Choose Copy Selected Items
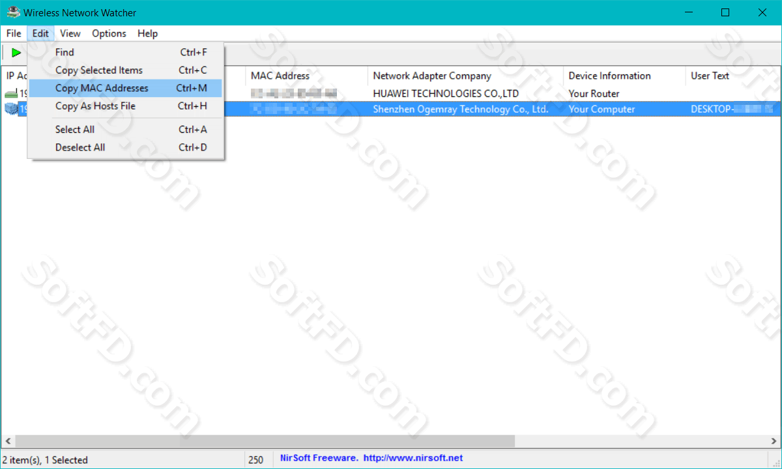This screenshot has width=782, height=469. 126,70
